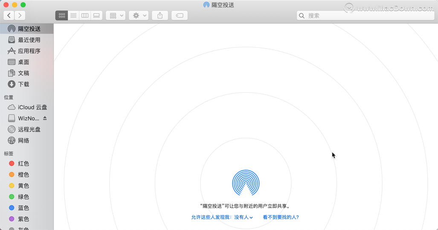This screenshot has height=230, width=438.
Task: Switch to list view
Action: (73, 15)
